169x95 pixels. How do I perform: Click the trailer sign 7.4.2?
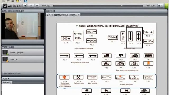point(120,55)
